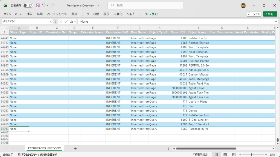The image size is (280, 157).
Task: Toggle the AutoSave switch
Action: click(28, 5)
